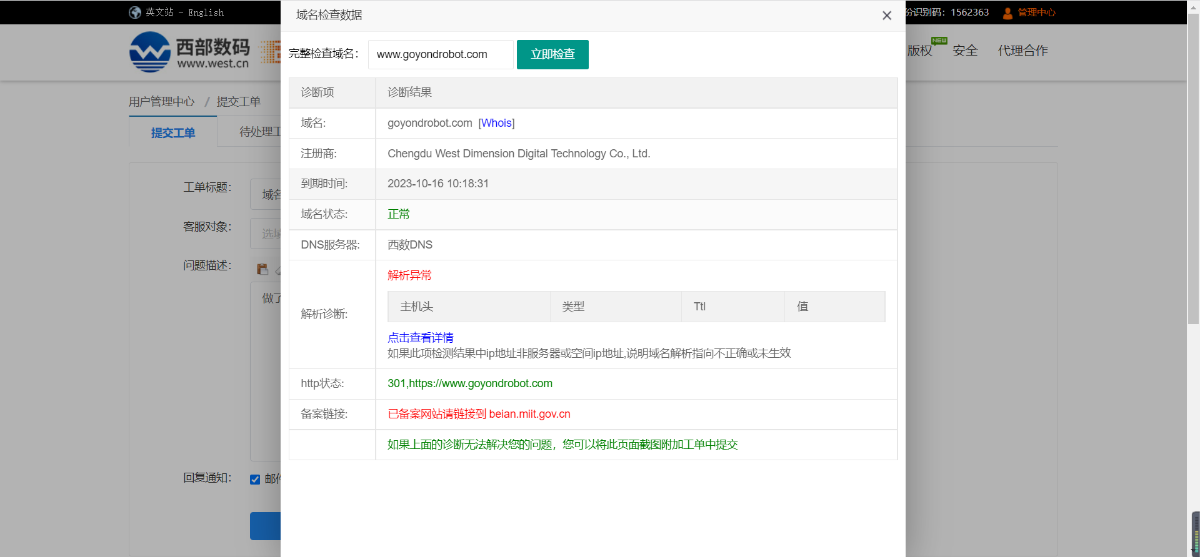Click the West.cn logo
The height and width of the screenshot is (557, 1200).
(x=189, y=52)
